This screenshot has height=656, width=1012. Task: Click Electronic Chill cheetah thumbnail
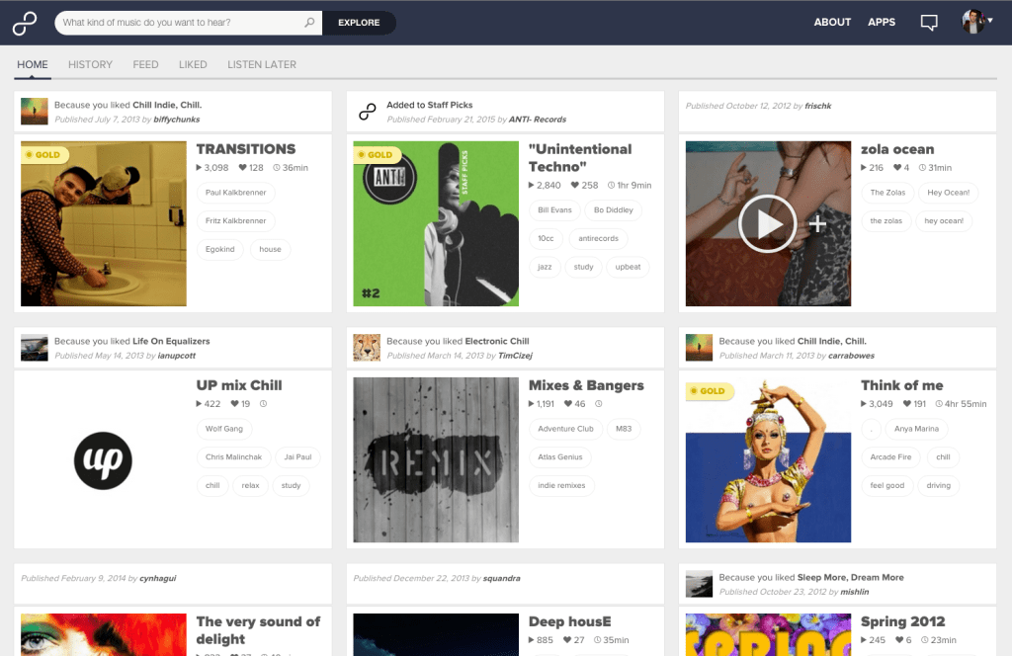point(367,348)
